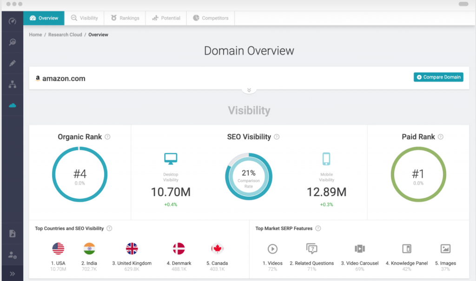Click the 10.70M desktop visibility value
476x281 pixels.
point(171,192)
